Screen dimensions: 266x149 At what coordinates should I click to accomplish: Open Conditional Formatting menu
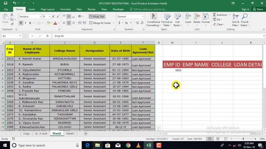point(153,20)
